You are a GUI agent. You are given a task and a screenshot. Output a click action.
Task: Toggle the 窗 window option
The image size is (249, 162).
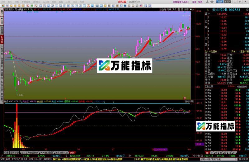(x=182, y=9)
